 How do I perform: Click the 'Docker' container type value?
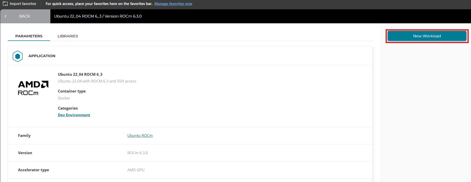tap(64, 98)
